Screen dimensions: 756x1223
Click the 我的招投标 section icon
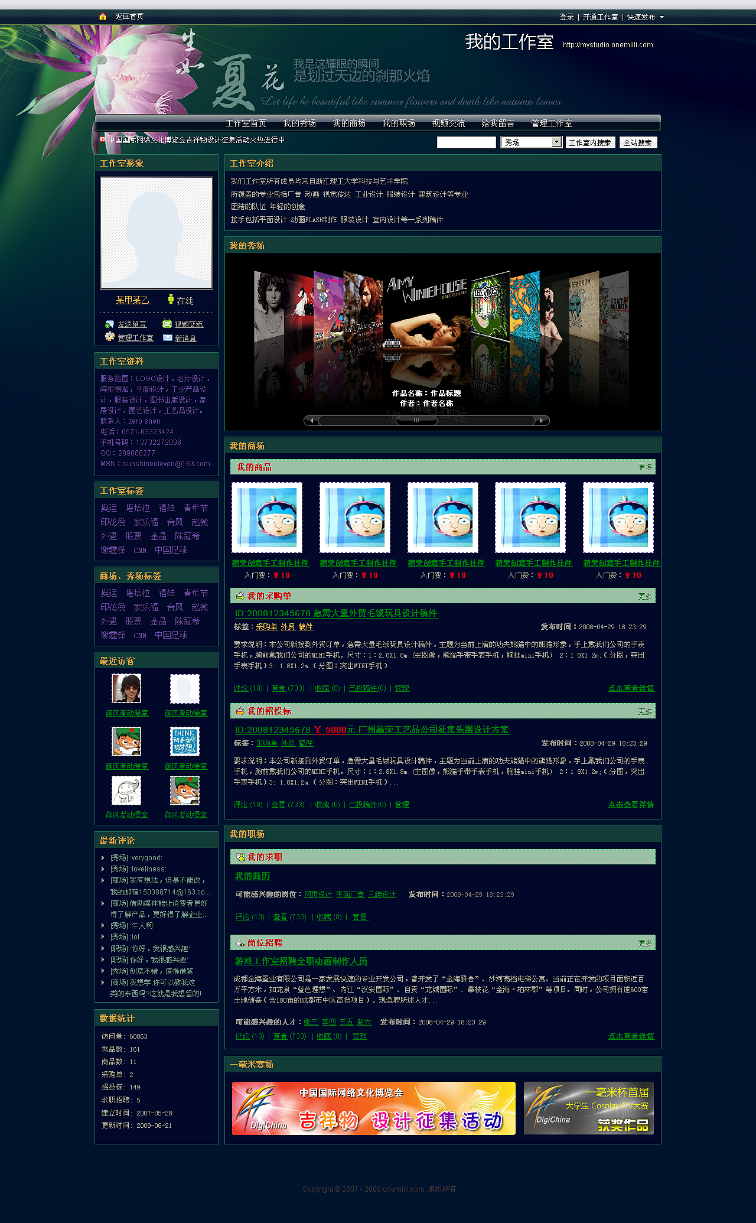[x=240, y=711]
